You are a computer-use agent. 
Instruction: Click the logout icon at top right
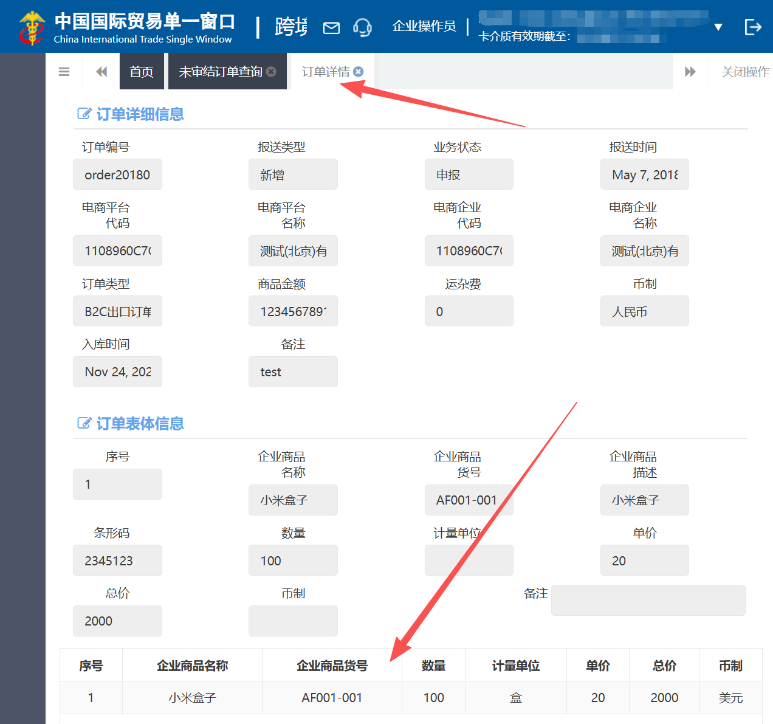pyautogui.click(x=752, y=27)
